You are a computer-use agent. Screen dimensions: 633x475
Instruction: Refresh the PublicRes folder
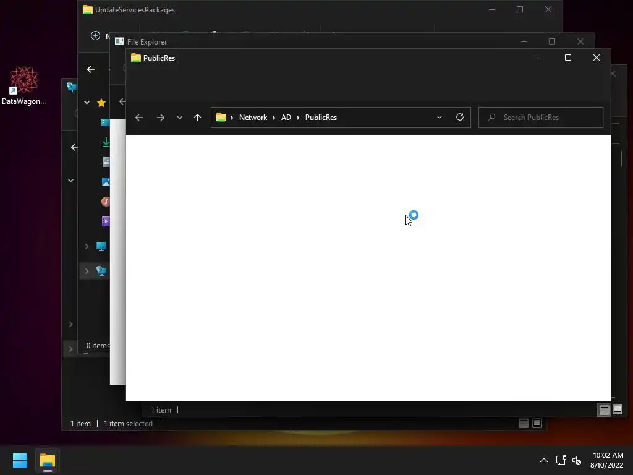tap(459, 117)
